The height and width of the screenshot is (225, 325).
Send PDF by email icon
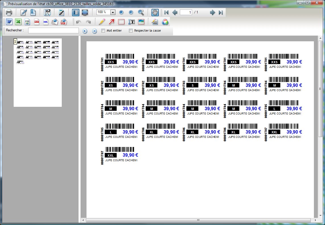coord(64,22)
